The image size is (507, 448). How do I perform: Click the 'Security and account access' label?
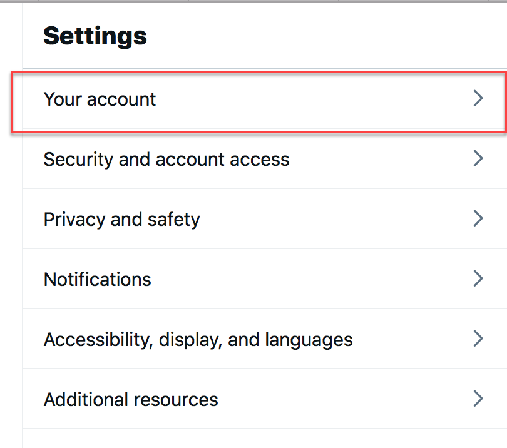click(x=166, y=159)
